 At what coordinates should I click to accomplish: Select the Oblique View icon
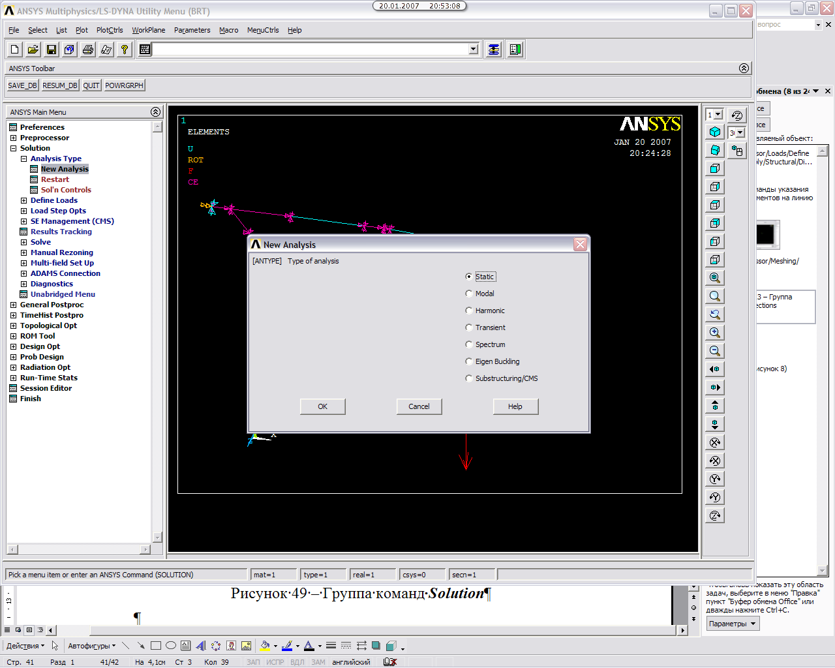click(715, 150)
